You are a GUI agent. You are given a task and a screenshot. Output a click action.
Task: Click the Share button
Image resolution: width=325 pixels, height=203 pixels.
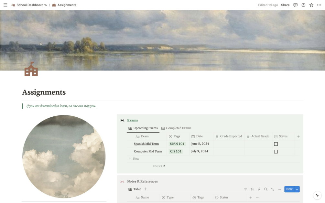click(285, 5)
